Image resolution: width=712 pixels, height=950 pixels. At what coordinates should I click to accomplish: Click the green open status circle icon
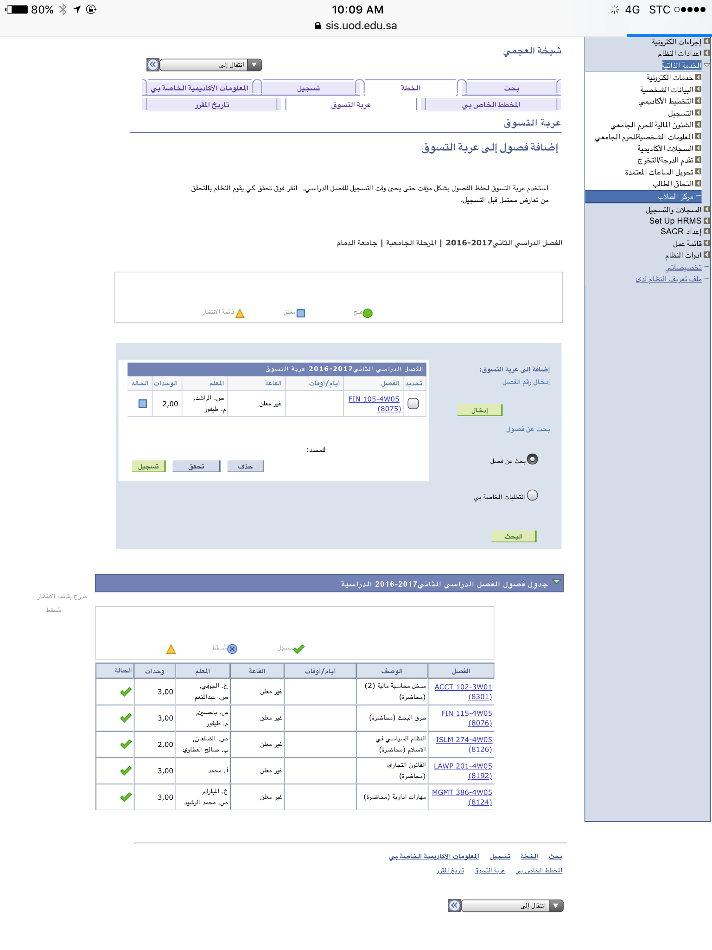tap(368, 314)
